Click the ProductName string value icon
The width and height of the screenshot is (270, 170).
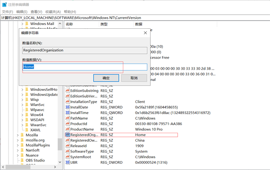(x=67, y=129)
